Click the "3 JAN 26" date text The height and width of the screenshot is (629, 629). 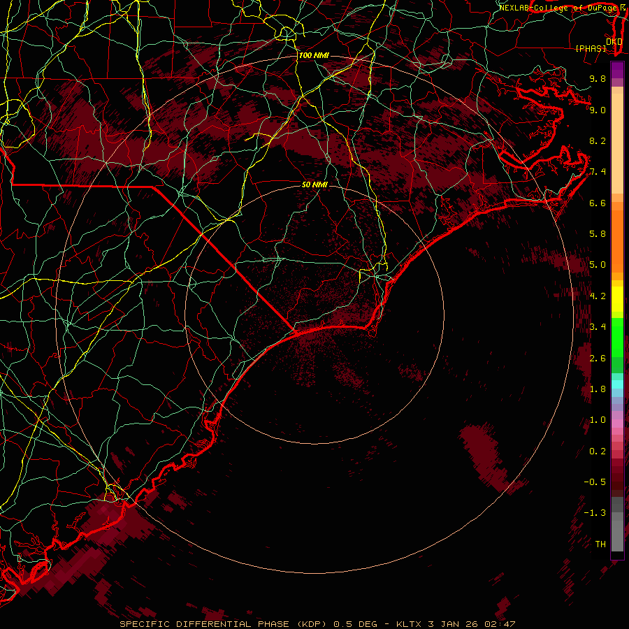click(x=452, y=624)
